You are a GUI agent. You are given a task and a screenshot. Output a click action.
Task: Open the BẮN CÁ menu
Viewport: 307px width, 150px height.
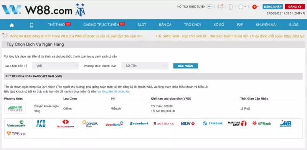165,25
